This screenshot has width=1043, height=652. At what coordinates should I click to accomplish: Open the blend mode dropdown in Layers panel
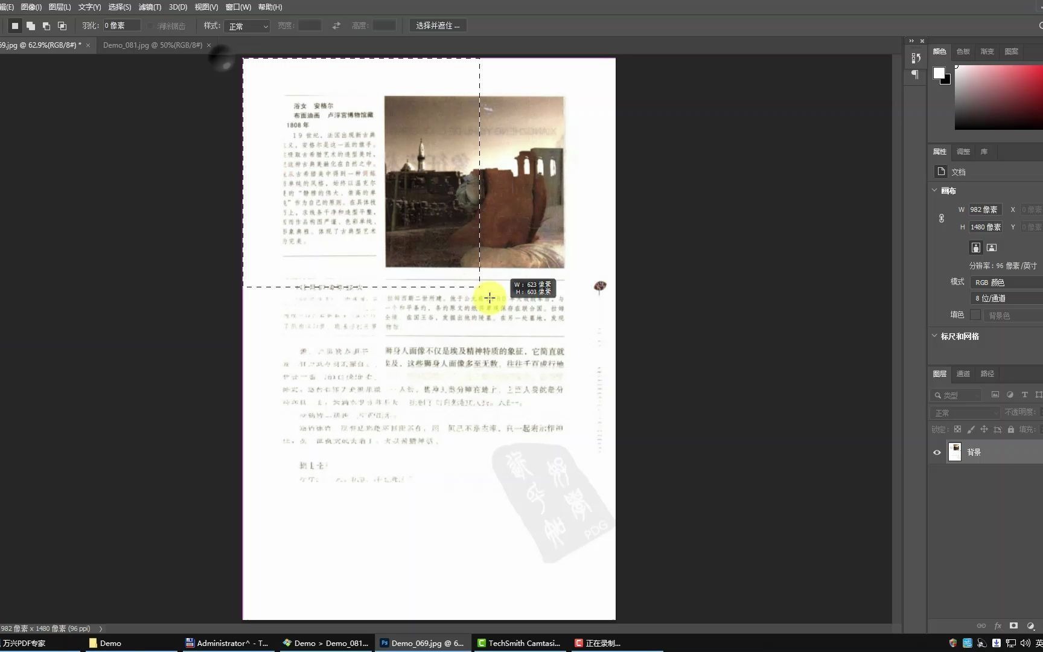[x=963, y=412]
